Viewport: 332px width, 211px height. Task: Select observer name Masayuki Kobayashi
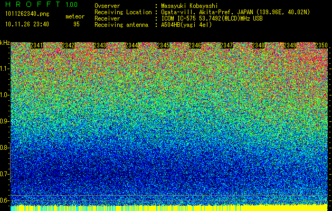point(189,6)
